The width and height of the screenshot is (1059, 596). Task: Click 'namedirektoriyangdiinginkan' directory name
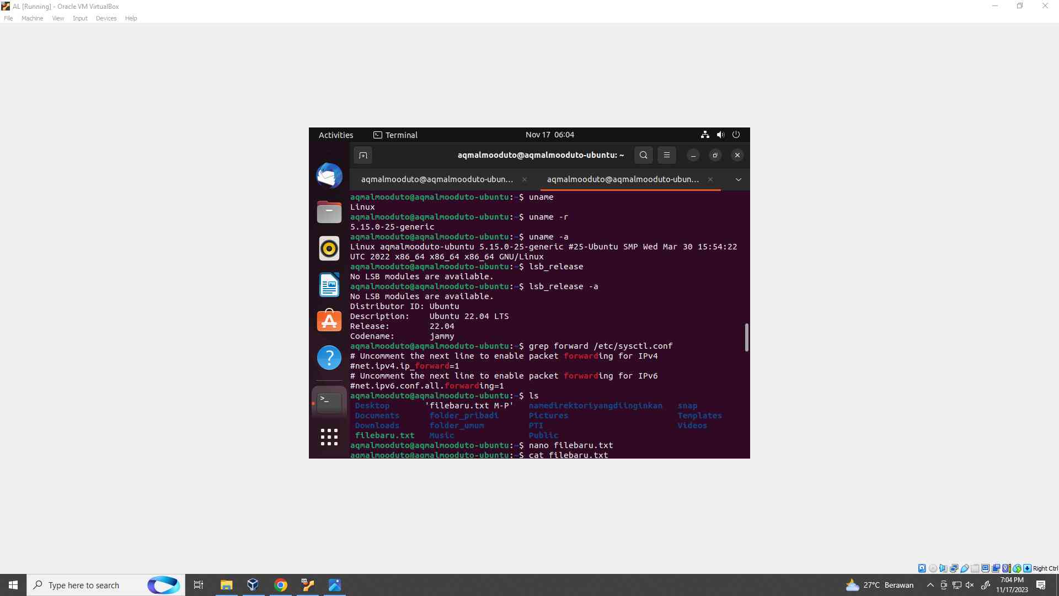[x=596, y=406]
